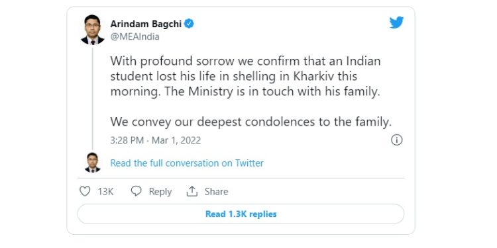The image size is (497, 248).
Task: Open Arindam Bagchi's large profile photo
Action: tap(93, 30)
